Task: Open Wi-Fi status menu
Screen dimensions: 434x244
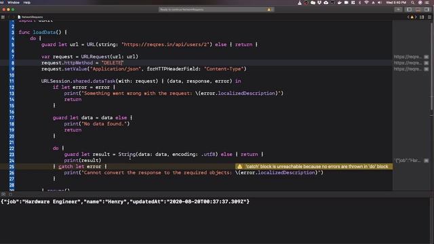Action: click(x=366, y=3)
